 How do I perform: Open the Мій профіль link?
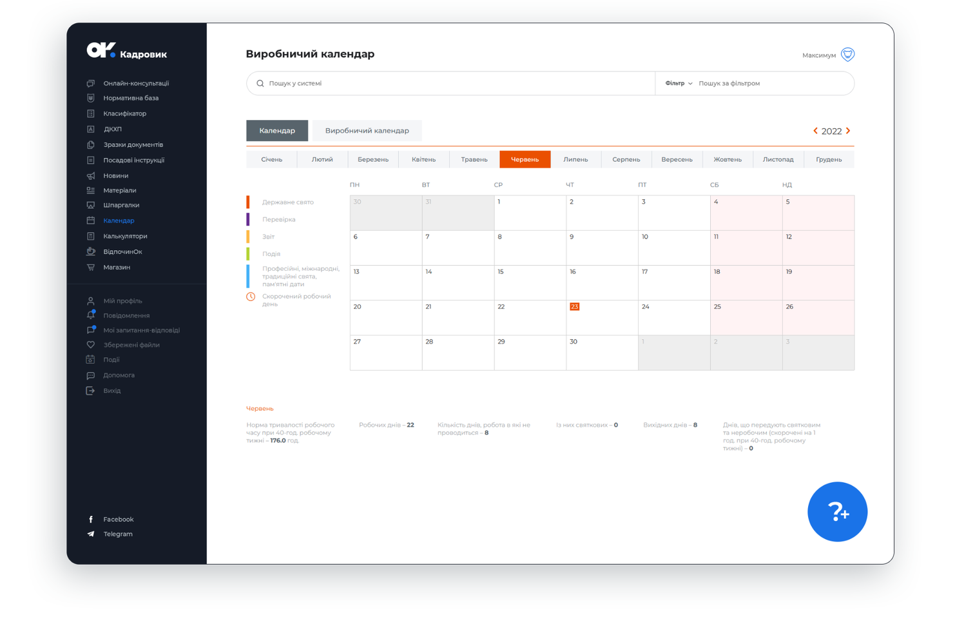(x=122, y=301)
